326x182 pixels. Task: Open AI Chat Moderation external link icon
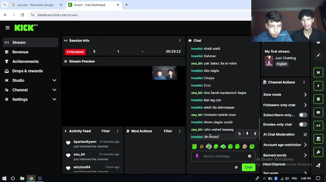[x=305, y=134]
